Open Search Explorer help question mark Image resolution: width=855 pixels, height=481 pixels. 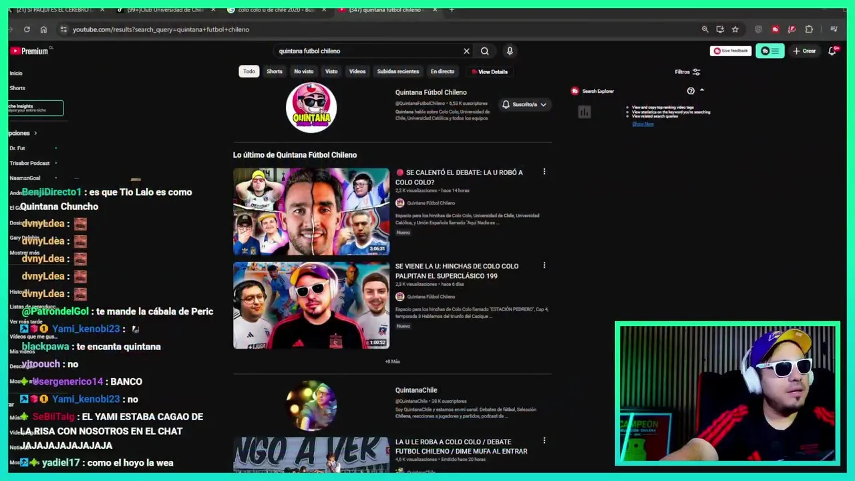click(691, 91)
